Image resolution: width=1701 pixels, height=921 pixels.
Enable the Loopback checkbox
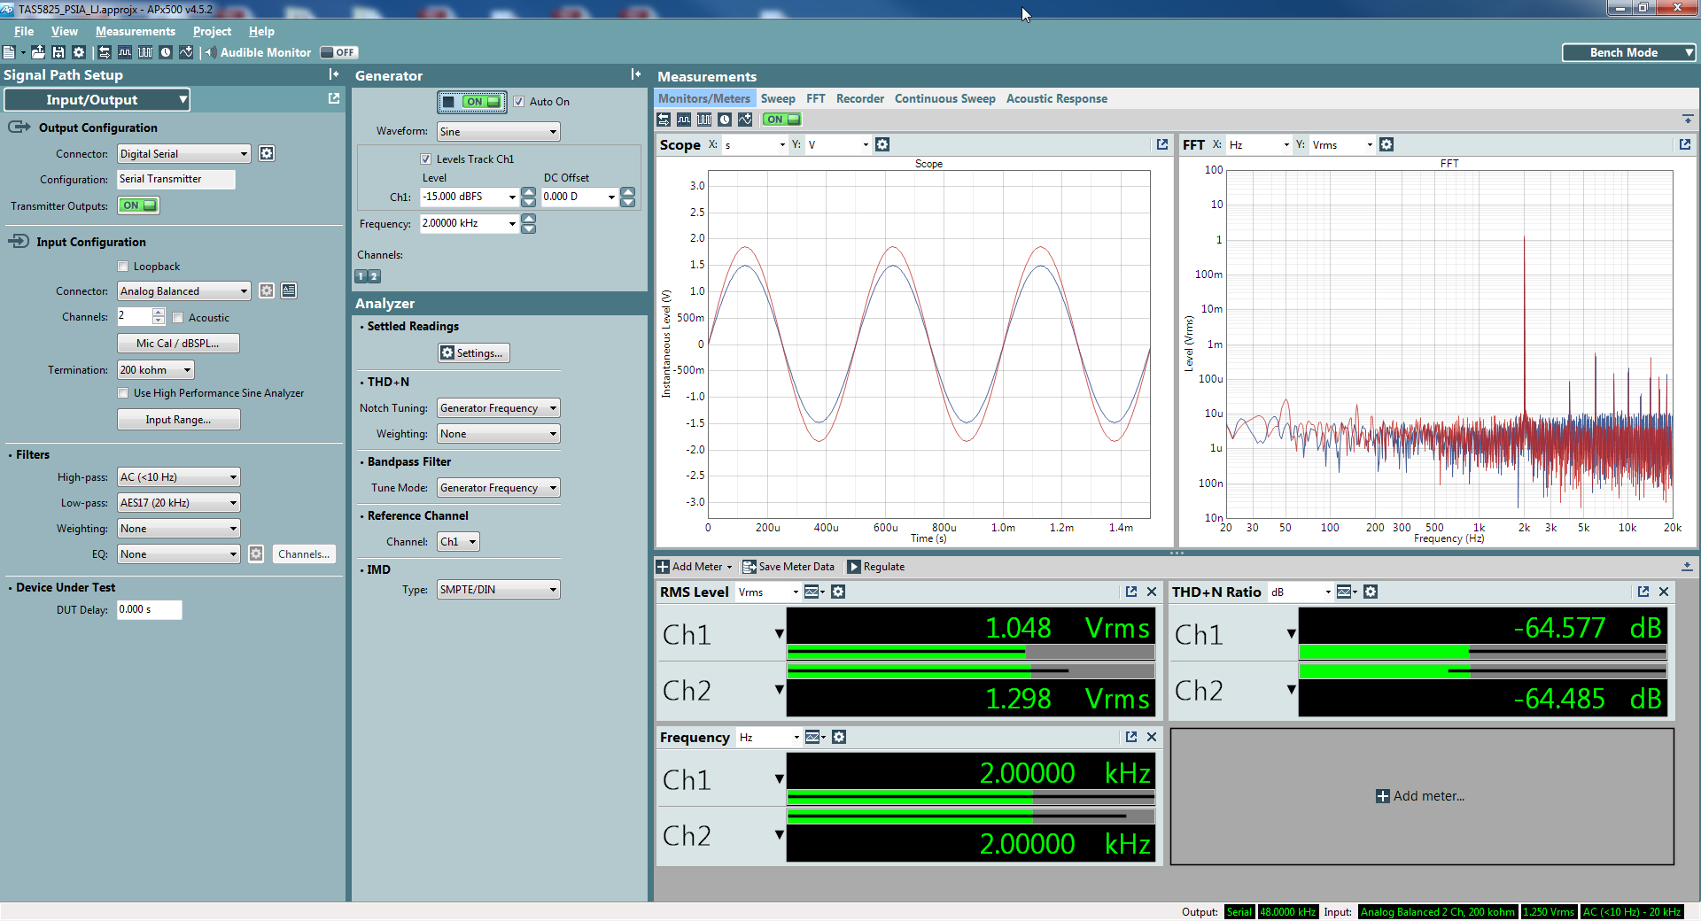coord(123,267)
